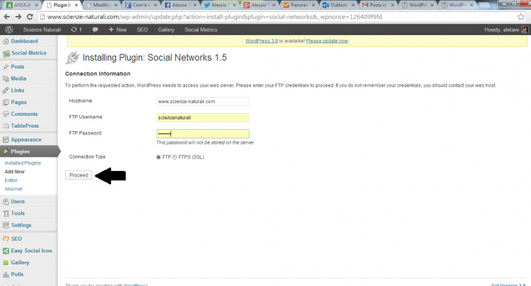The width and height of the screenshot is (531, 286).
Task: Click the Pages sidebar icon
Action: tap(6, 102)
